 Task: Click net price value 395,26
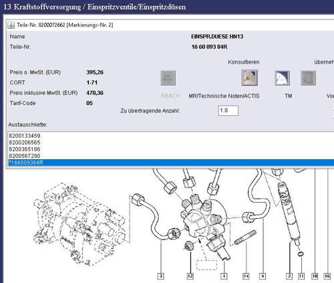click(95, 72)
